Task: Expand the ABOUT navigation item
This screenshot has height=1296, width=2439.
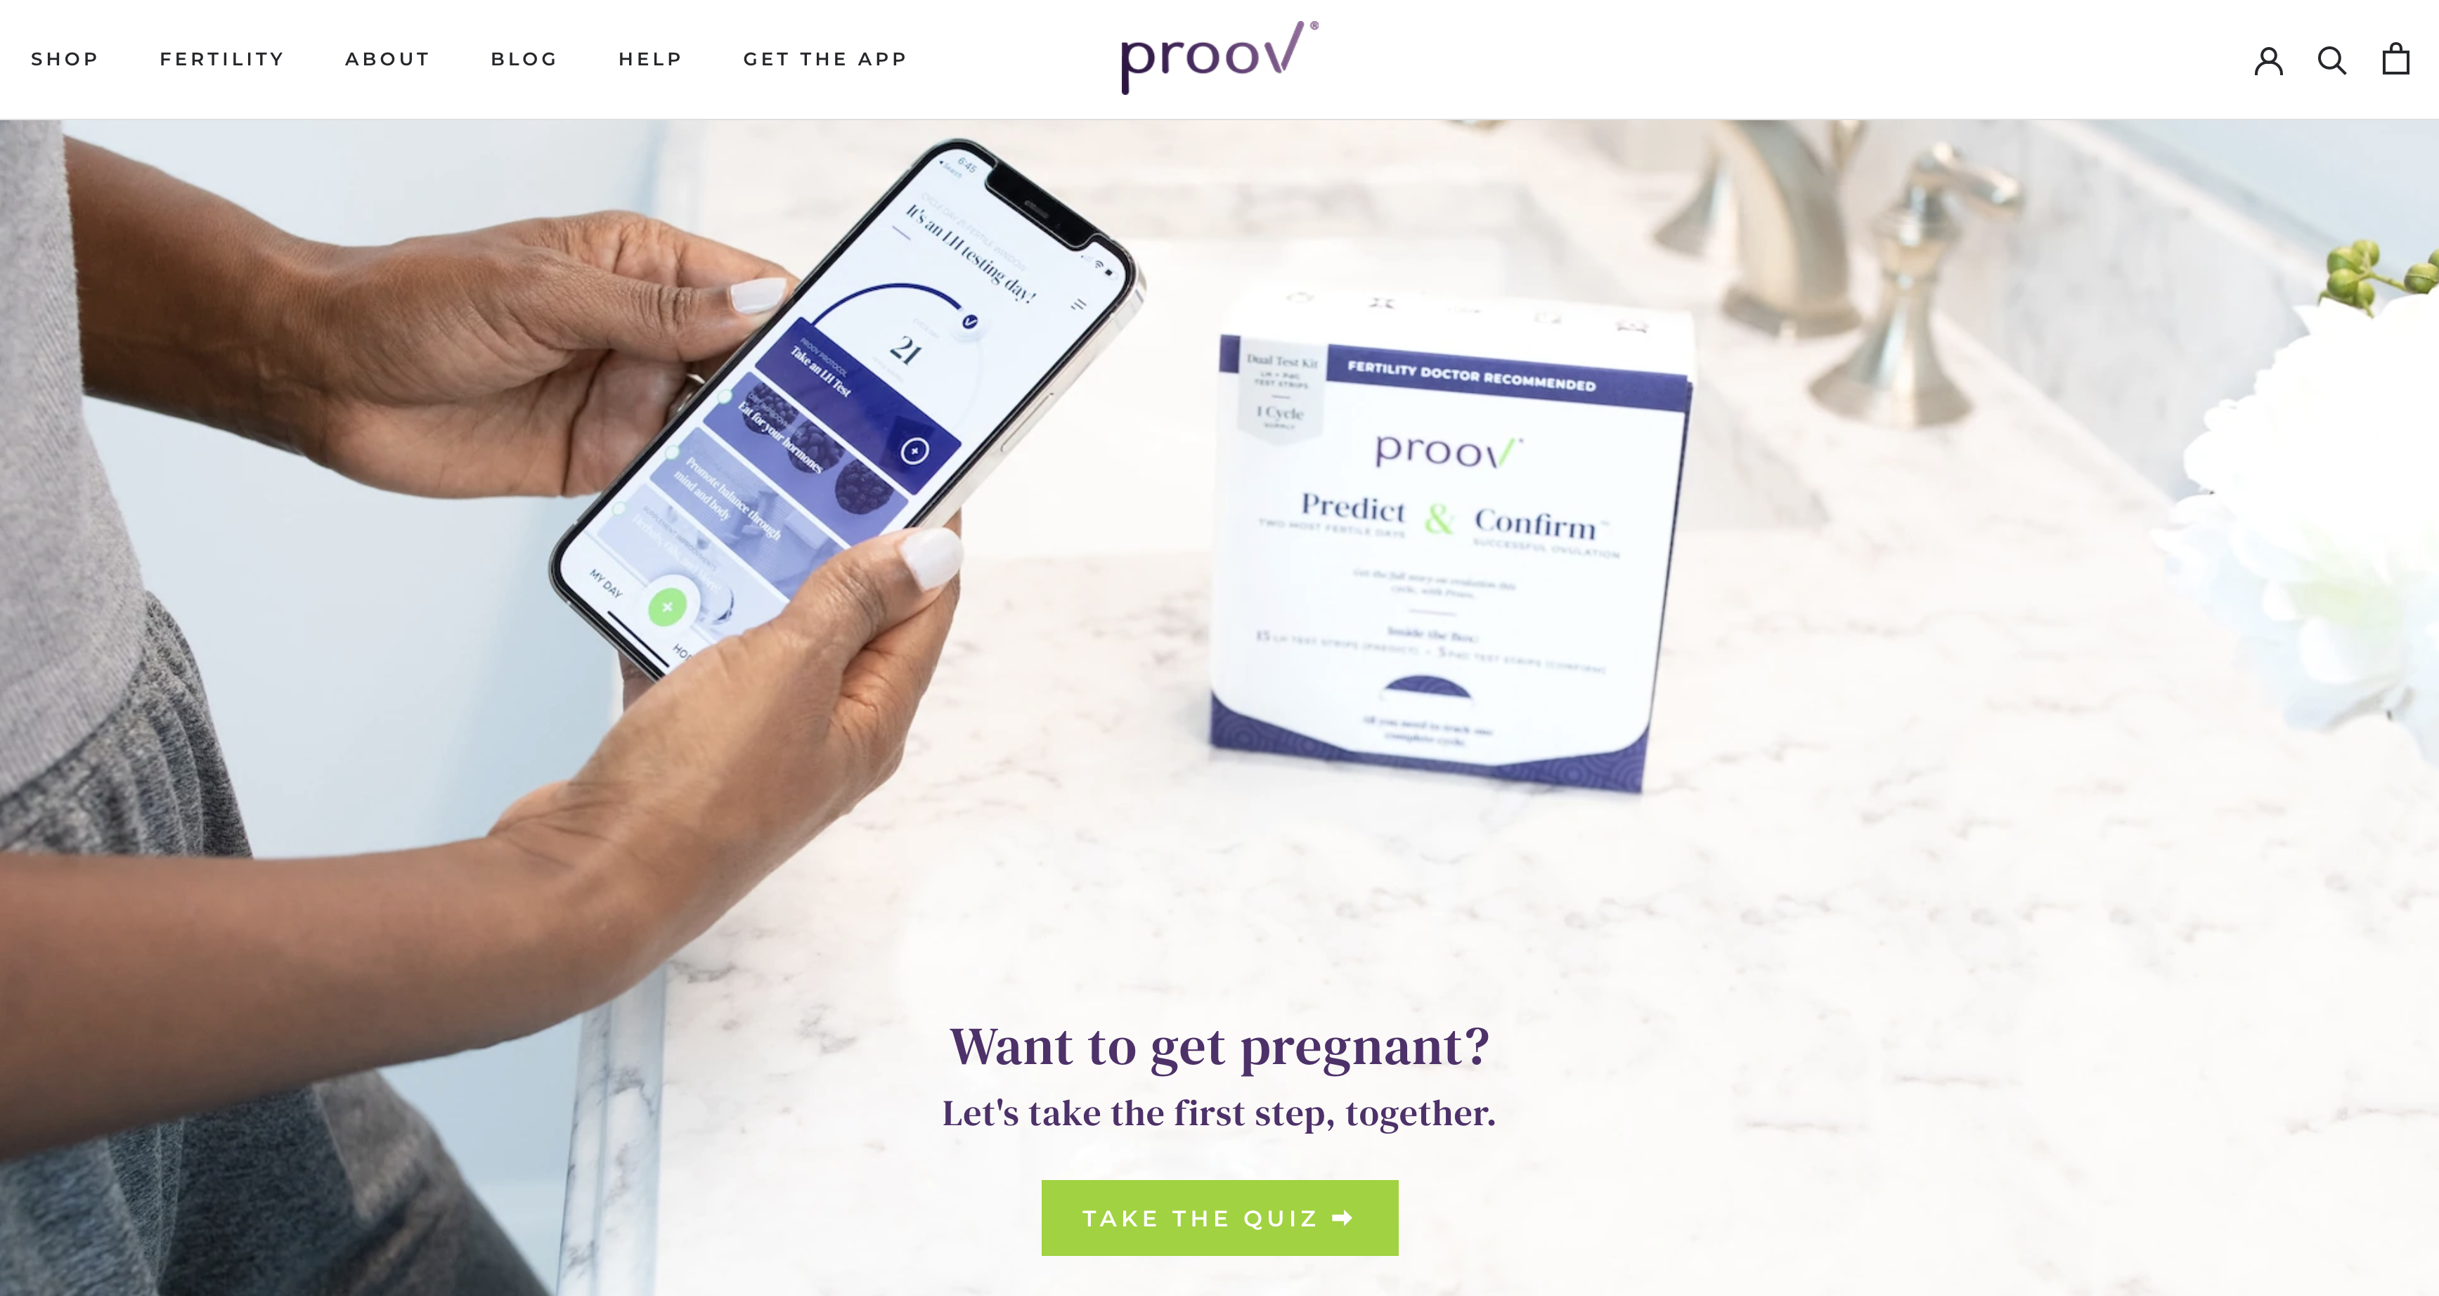Action: [387, 58]
